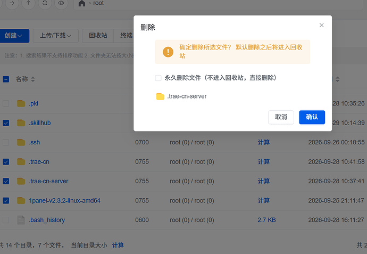Calculate size of the 1panel-v2.3.2-linux-amd64 folder
The height and width of the screenshot is (254, 367).
point(264,201)
